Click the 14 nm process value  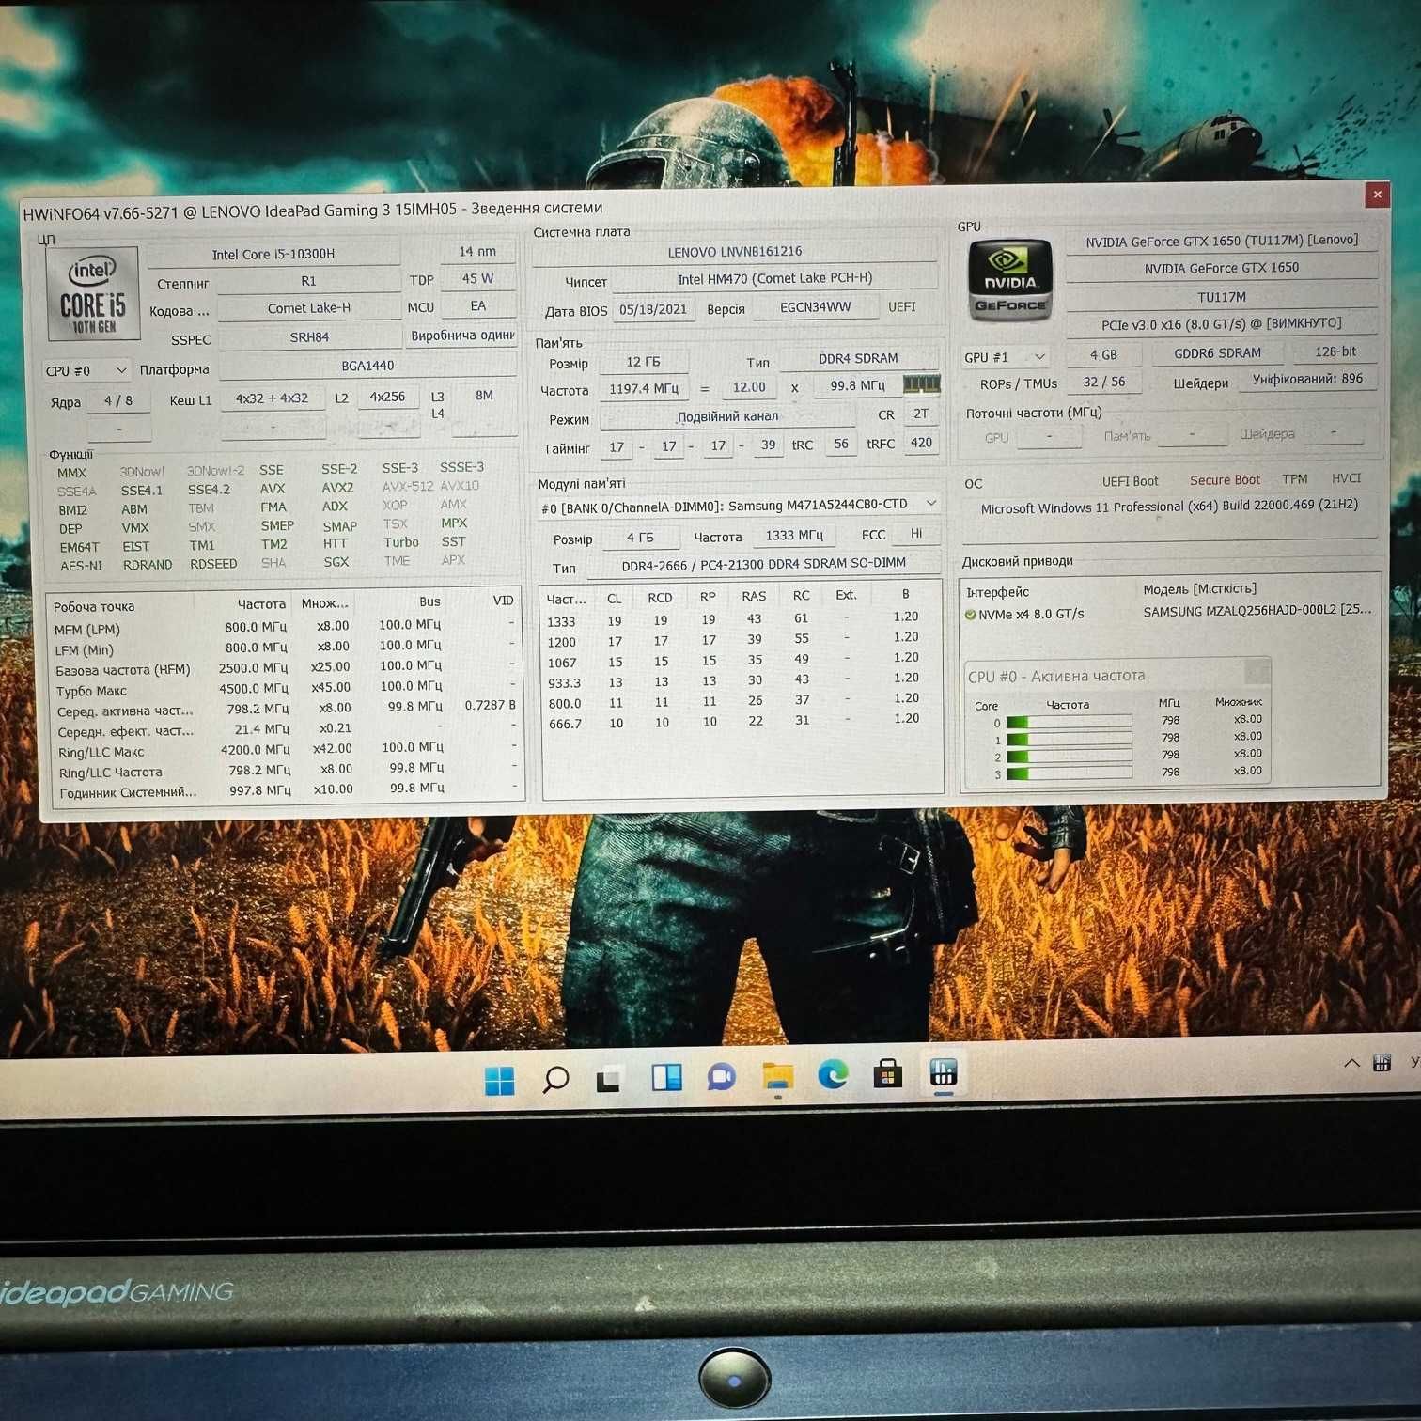477,252
